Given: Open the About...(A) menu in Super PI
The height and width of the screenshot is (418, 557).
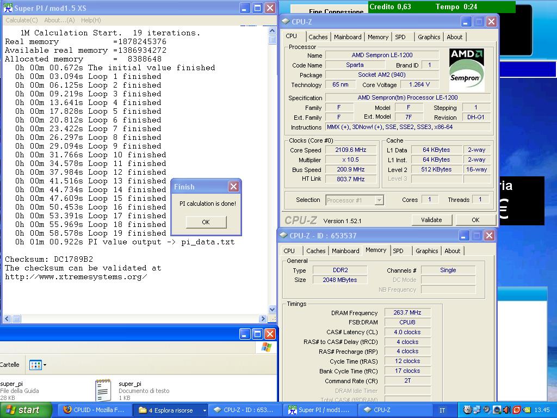Looking at the screenshot, I should click(x=59, y=20).
